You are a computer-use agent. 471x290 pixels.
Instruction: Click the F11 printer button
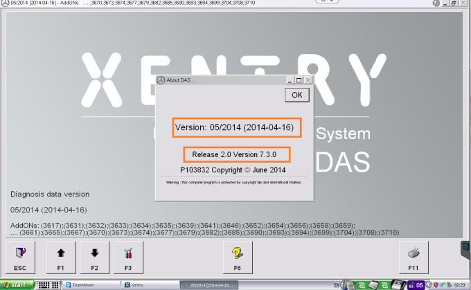[x=414, y=257]
